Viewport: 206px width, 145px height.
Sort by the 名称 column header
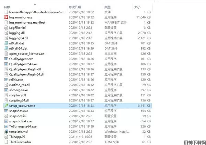pyautogui.click(x=7, y=7)
